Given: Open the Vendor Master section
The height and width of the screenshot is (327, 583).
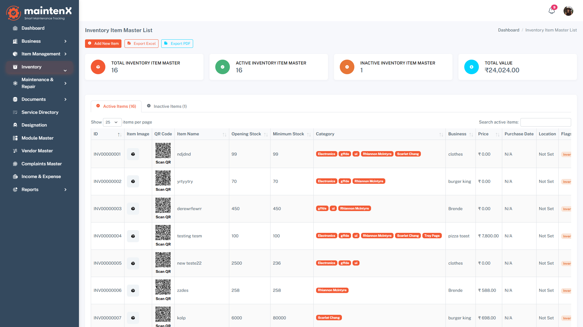Looking at the screenshot, I should pos(36,150).
